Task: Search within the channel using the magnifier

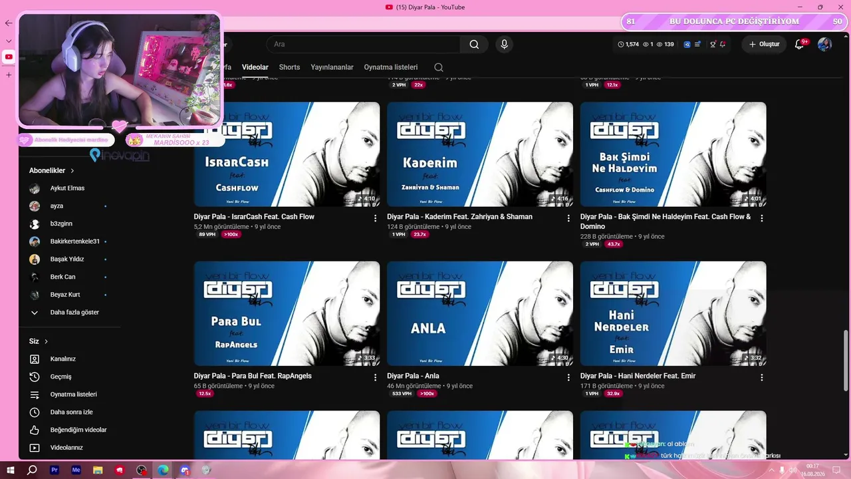Action: [x=439, y=67]
